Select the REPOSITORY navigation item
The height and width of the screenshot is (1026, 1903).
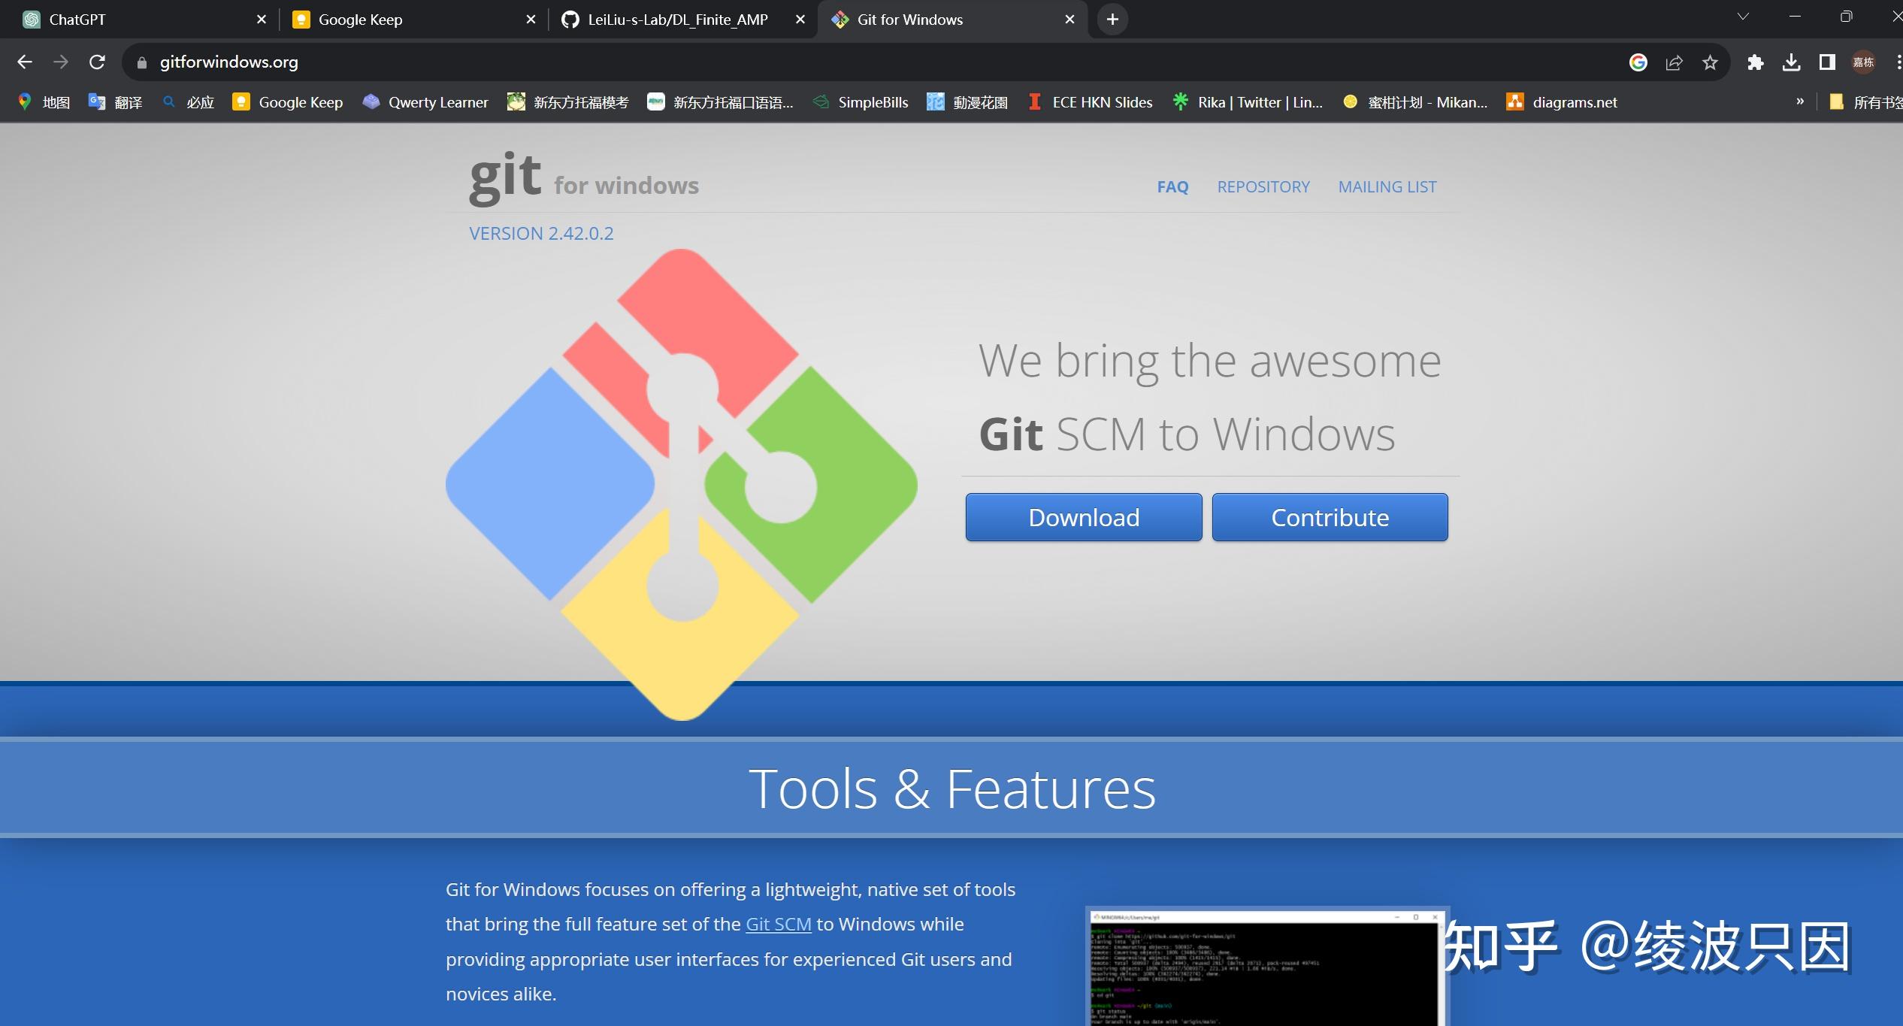point(1263,186)
